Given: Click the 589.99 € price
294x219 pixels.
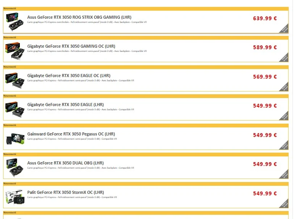Looking at the screenshot, I should point(265,47).
